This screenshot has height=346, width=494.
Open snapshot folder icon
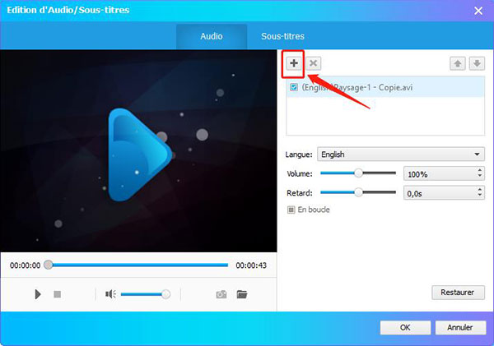point(242,294)
